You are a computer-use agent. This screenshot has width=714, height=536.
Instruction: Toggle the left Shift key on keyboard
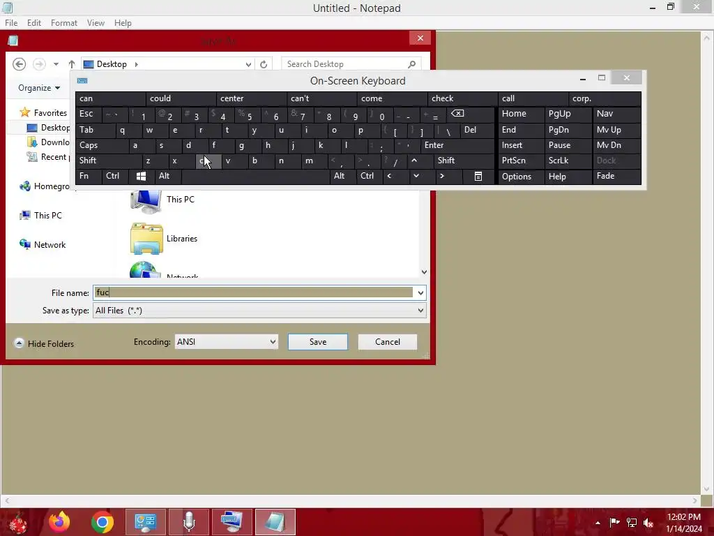(108, 161)
